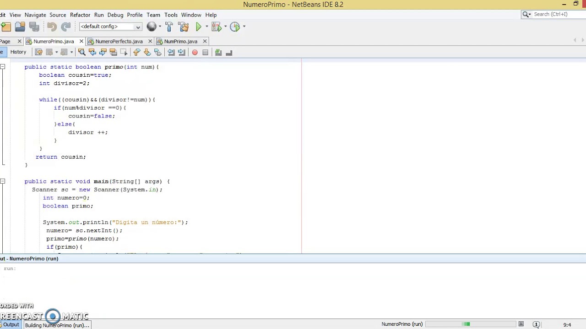Stop Macro Recording square icon
This screenshot has width=586, height=329.
click(205, 53)
